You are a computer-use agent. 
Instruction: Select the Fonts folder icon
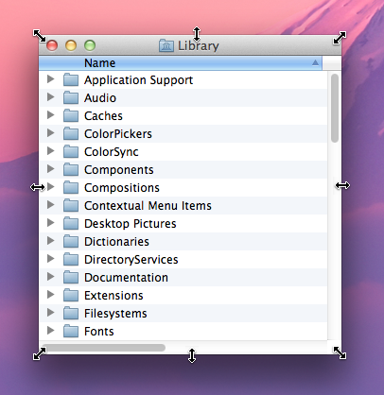coord(71,331)
